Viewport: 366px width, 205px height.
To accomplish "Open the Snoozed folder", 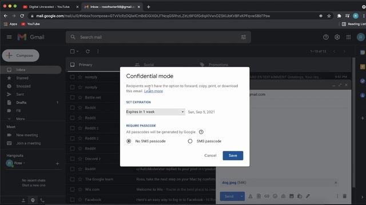I will pyautogui.click(x=23, y=86).
